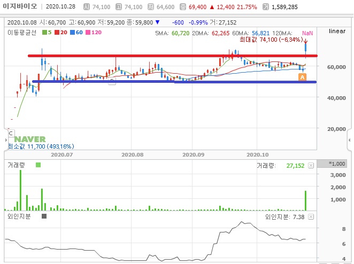Expand the right side panel arrow

(x=349, y=140)
